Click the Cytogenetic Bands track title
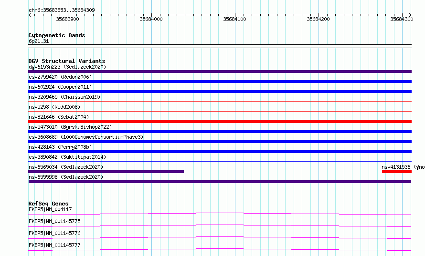The height and width of the screenshot is (256, 425). point(57,35)
